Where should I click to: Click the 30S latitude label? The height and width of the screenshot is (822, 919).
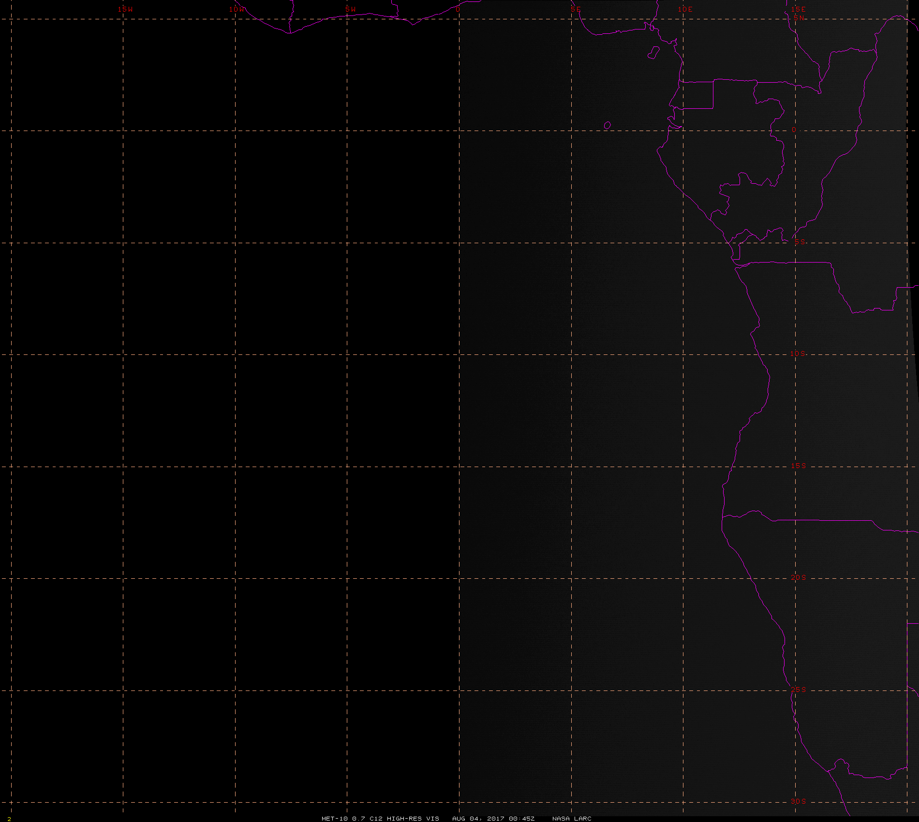pos(799,801)
